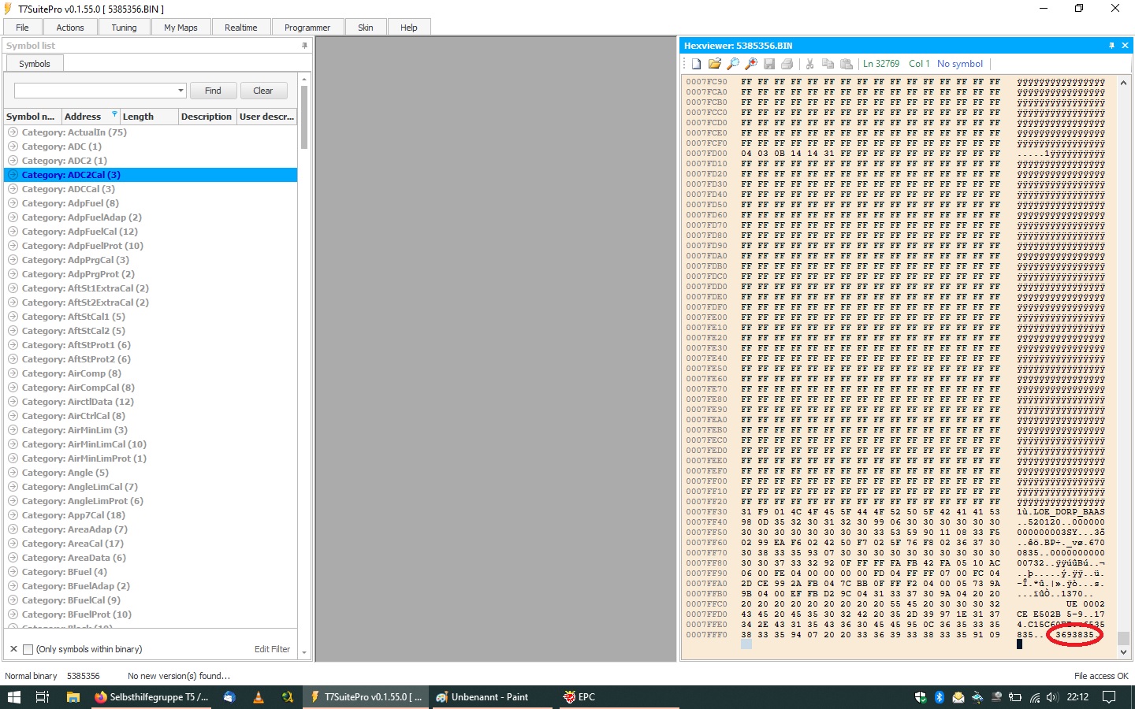Click the Find button

point(213,91)
